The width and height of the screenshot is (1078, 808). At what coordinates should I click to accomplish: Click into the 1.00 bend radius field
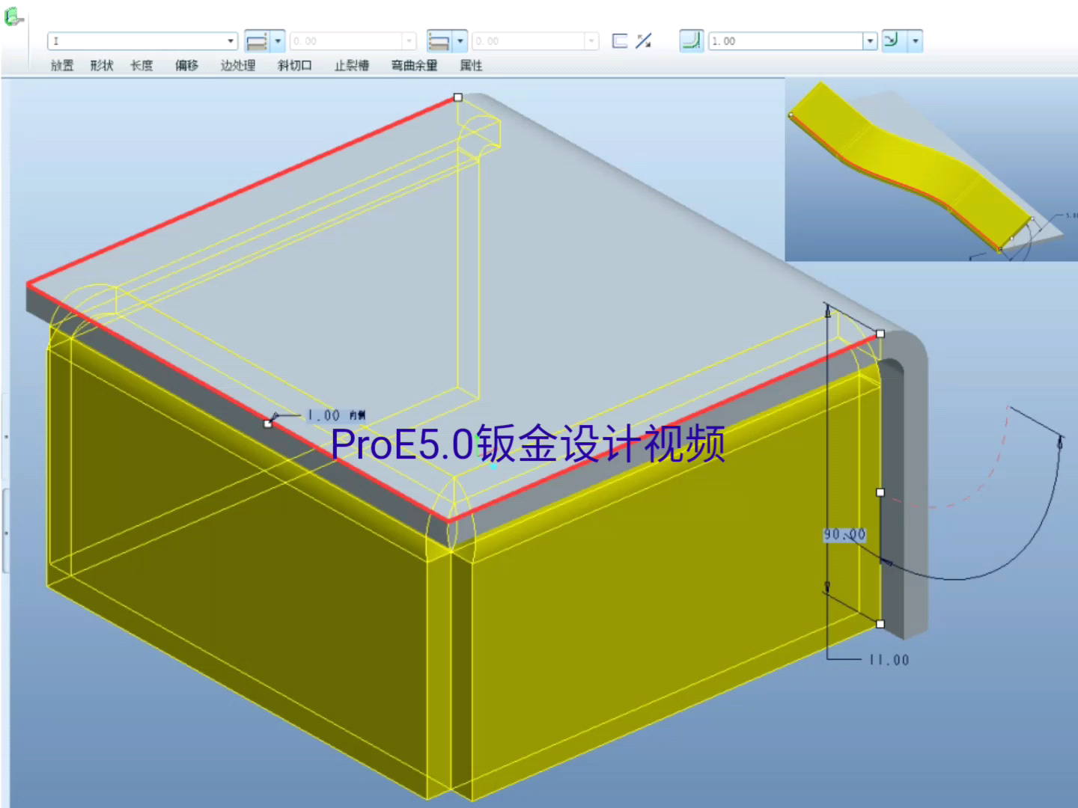(x=785, y=41)
